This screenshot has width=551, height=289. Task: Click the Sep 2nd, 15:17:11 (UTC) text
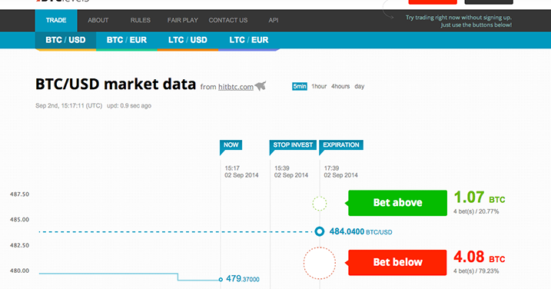[x=69, y=105]
